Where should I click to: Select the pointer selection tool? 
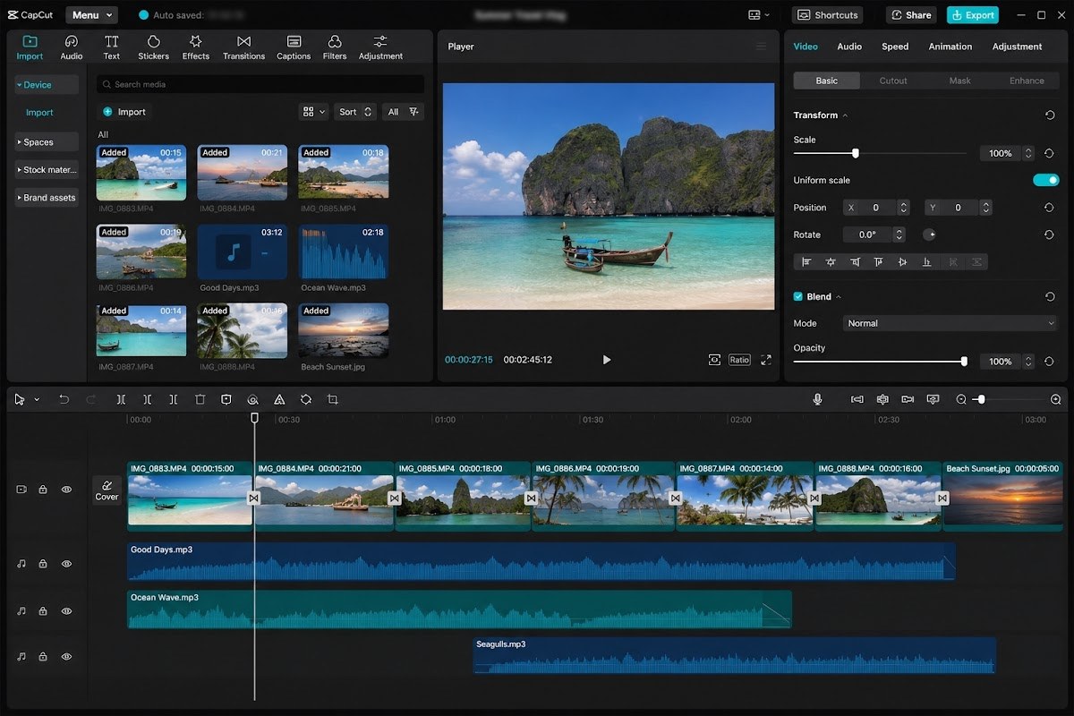point(20,399)
